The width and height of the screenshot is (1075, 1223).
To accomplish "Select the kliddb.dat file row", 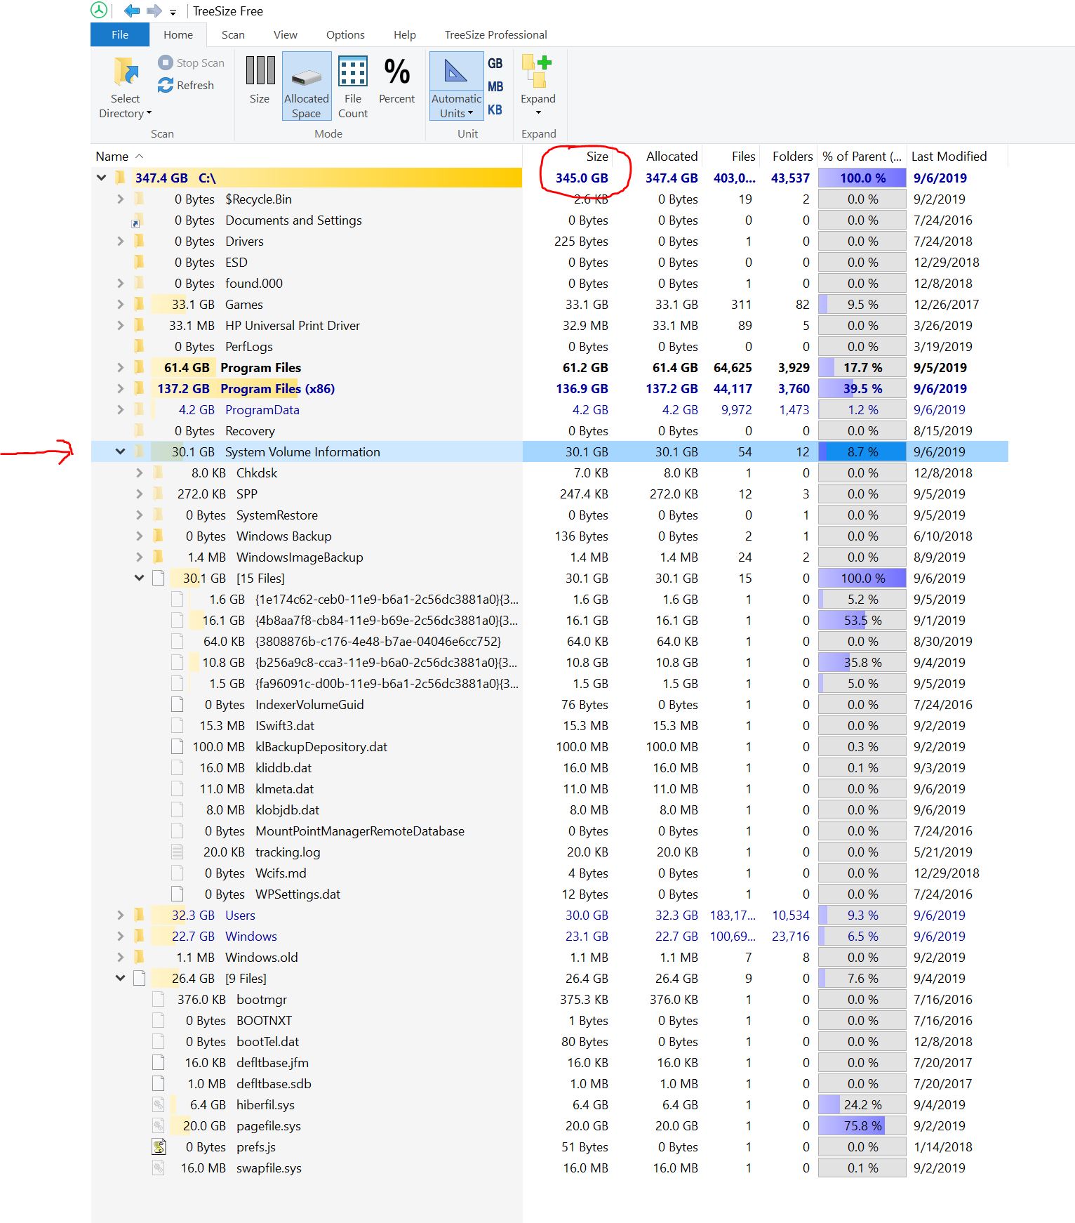I will (549, 767).
